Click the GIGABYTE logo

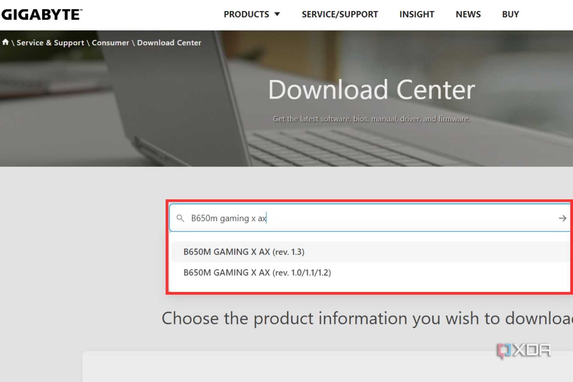pos(42,15)
